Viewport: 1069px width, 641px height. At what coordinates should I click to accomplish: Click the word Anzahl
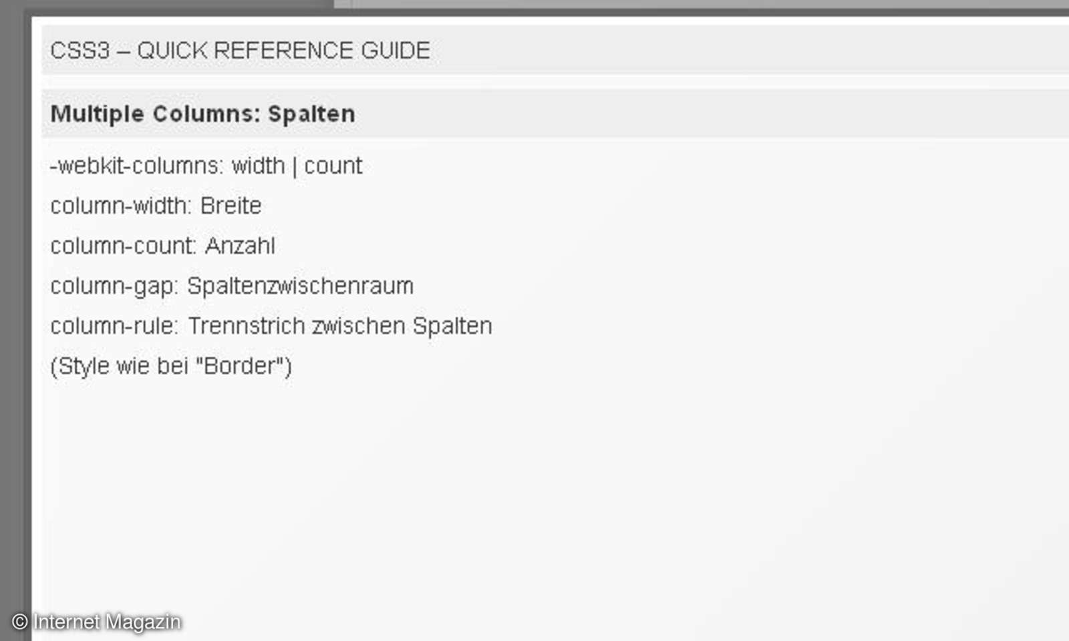(x=240, y=246)
